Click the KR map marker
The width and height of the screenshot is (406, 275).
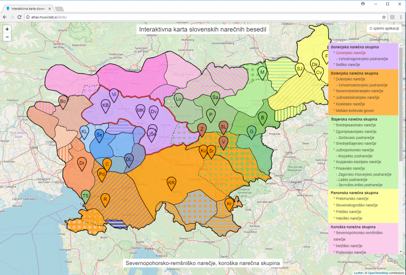(x=171, y=183)
